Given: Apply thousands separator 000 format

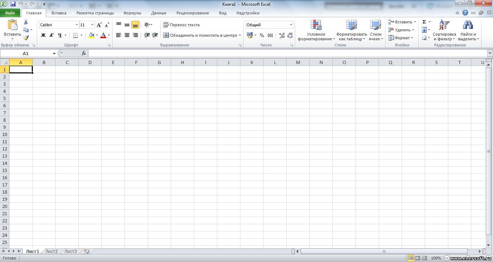Looking at the screenshot, I should point(270,35).
